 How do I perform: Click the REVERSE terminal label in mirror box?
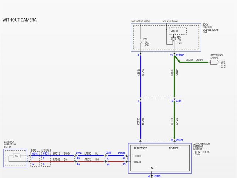(174, 148)
